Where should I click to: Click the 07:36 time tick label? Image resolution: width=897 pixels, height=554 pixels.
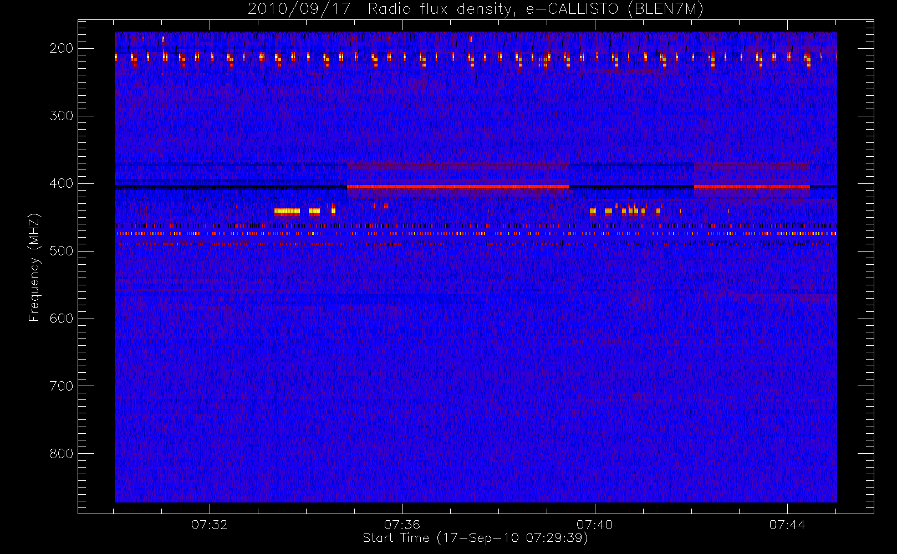tap(402, 525)
